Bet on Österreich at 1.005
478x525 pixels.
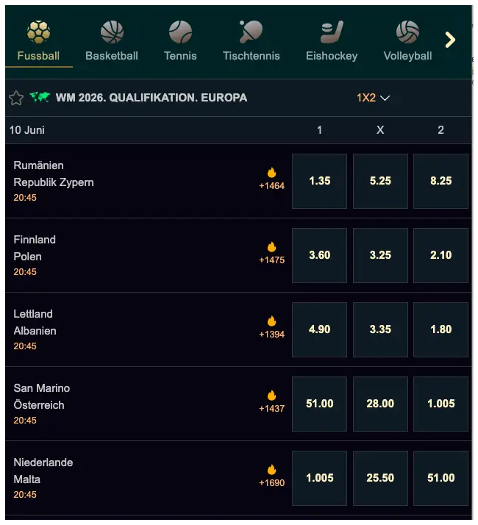coord(440,404)
